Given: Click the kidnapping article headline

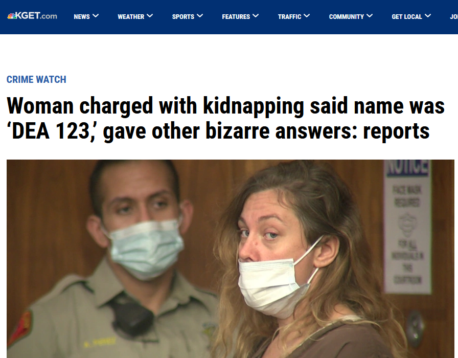Looking at the screenshot, I should pyautogui.click(x=225, y=118).
